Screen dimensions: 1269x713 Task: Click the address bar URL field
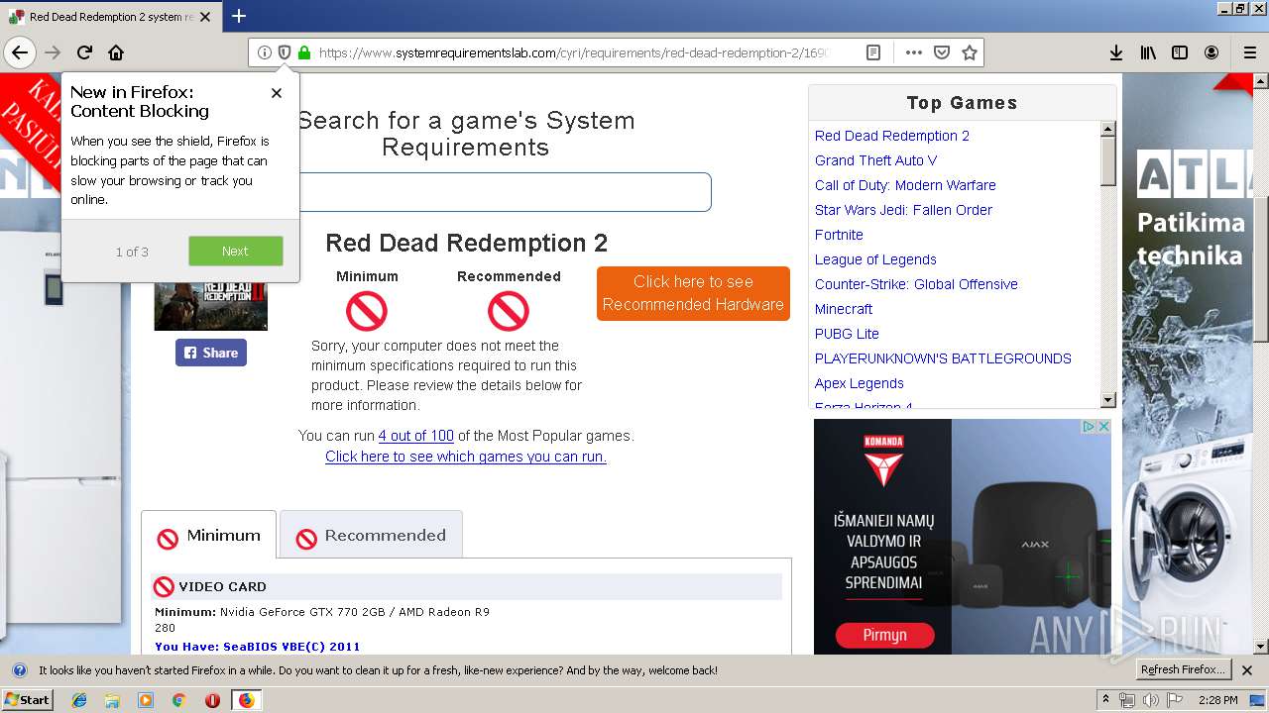(573, 52)
